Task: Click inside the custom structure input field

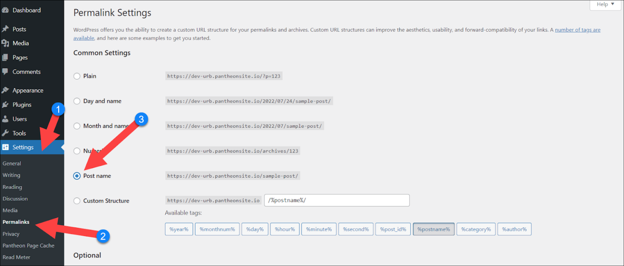Action: (336, 200)
